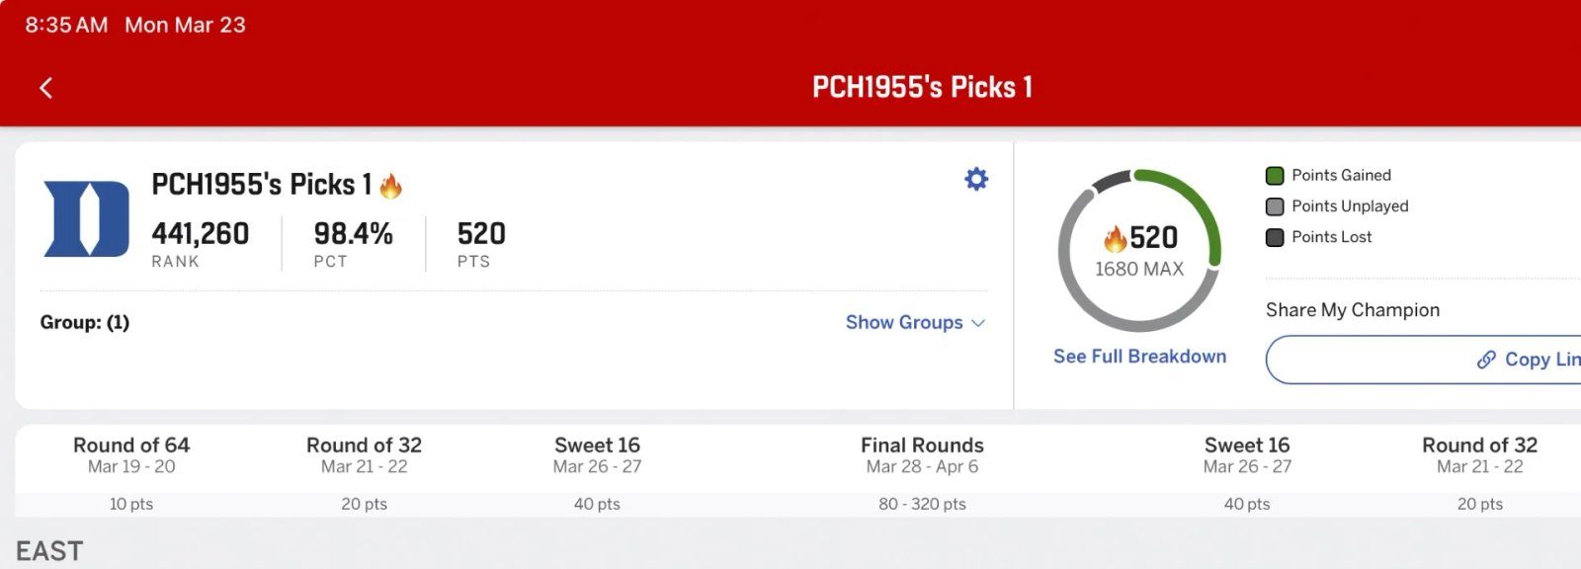Image resolution: width=1581 pixels, height=569 pixels.
Task: Open See Full Breakdown link
Action: coord(1139,357)
